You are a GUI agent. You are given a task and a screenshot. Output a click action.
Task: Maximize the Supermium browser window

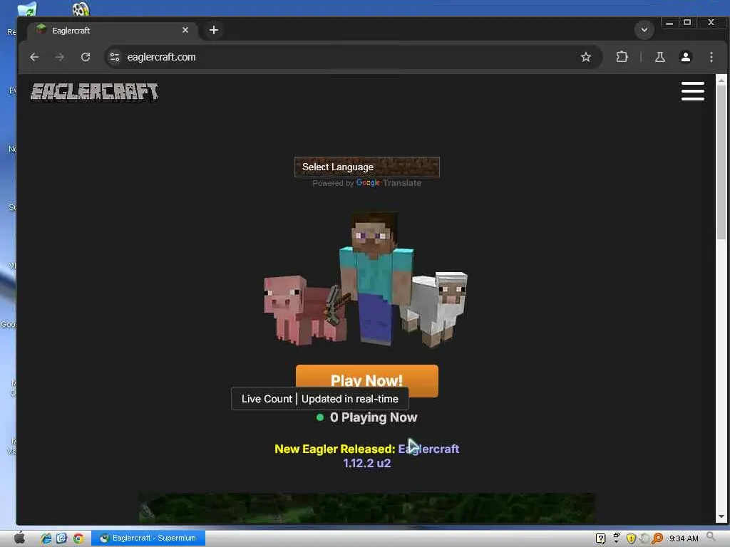pos(687,22)
